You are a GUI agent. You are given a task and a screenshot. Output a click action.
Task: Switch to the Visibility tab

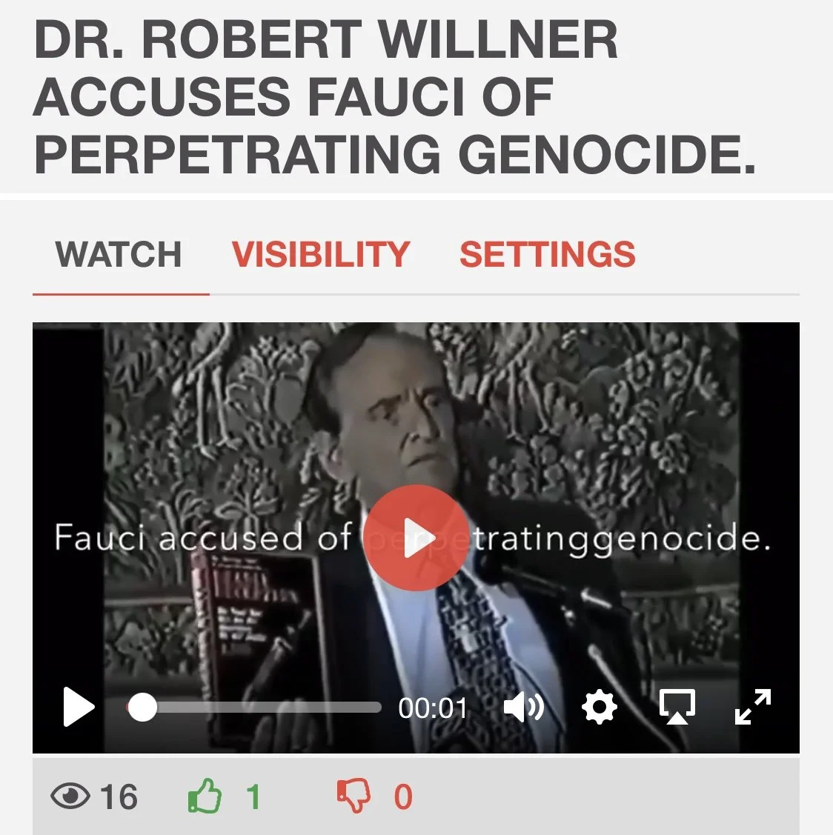321,254
